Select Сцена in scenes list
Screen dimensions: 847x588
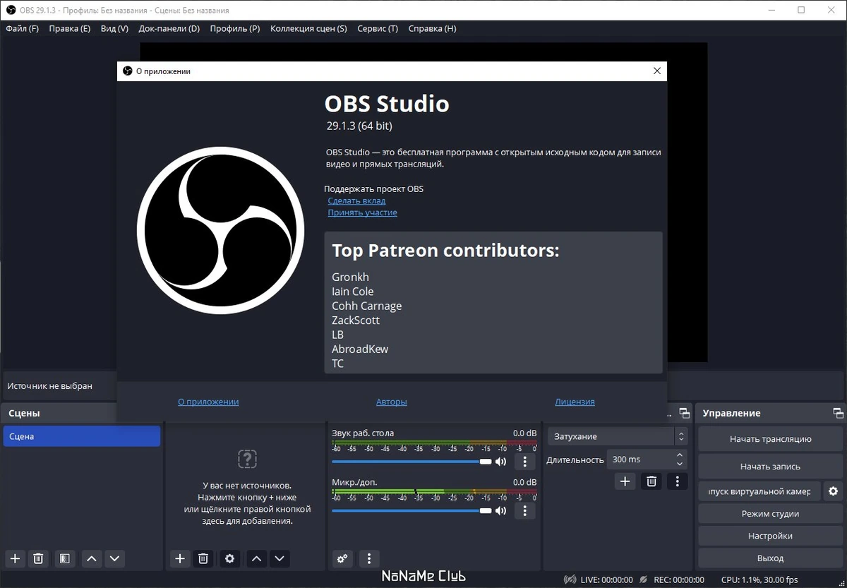click(82, 436)
